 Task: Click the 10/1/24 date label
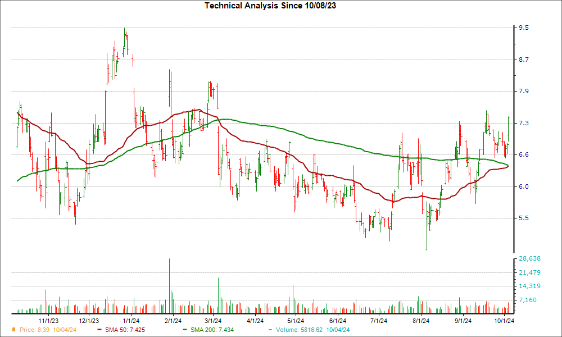[504, 321]
